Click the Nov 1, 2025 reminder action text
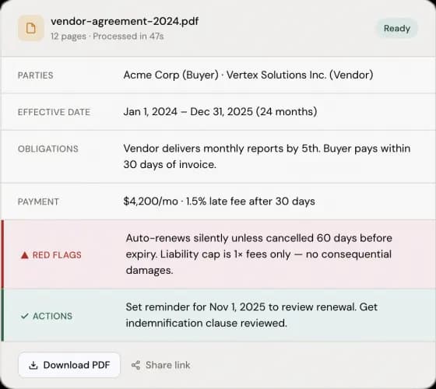This screenshot has width=436, height=389. click(251, 315)
